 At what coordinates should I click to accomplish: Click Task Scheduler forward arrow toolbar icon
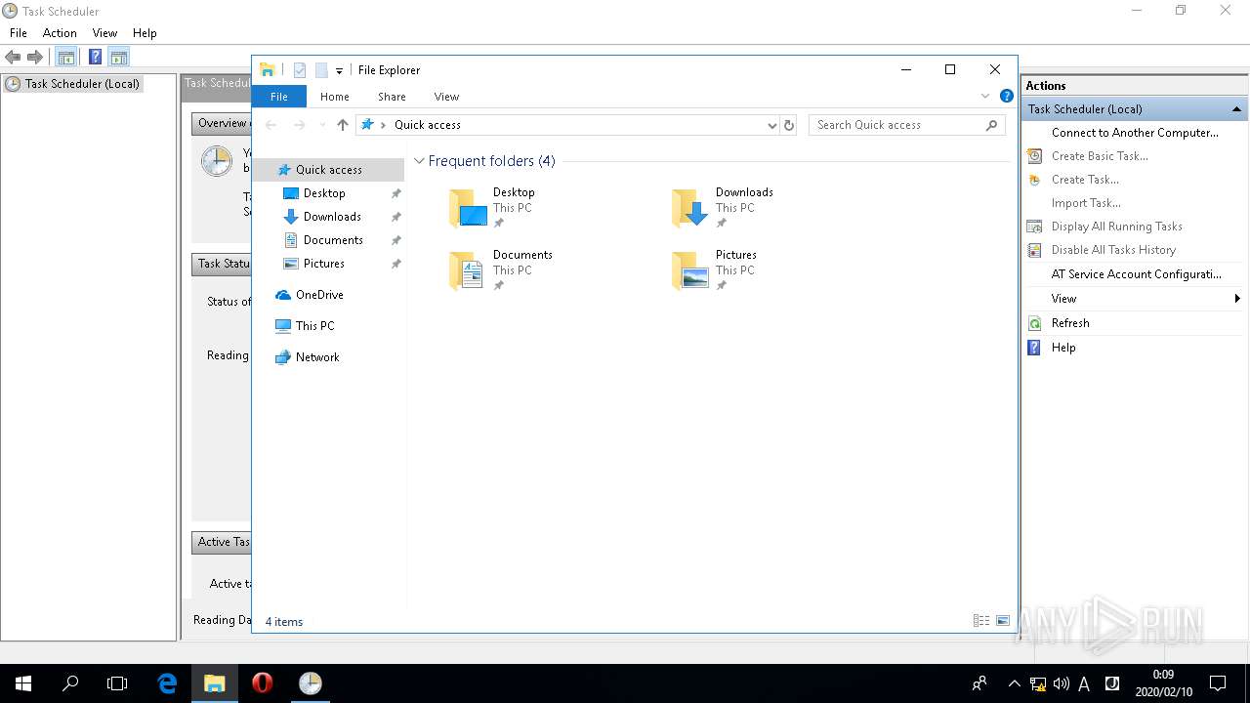point(35,58)
